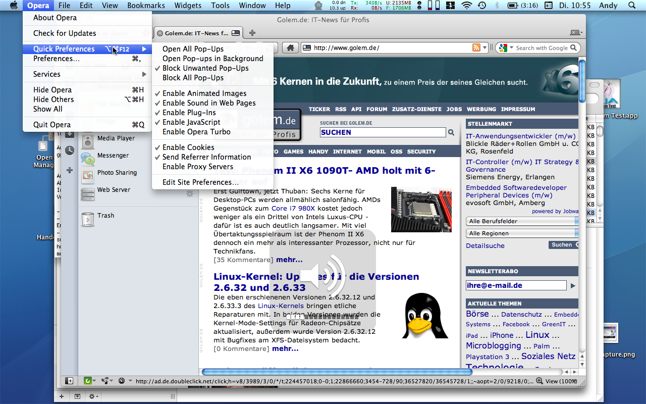Screen dimensions: 646x404
Task: Toggle the panel sidebar button in the status bar
Action: pos(69,381)
